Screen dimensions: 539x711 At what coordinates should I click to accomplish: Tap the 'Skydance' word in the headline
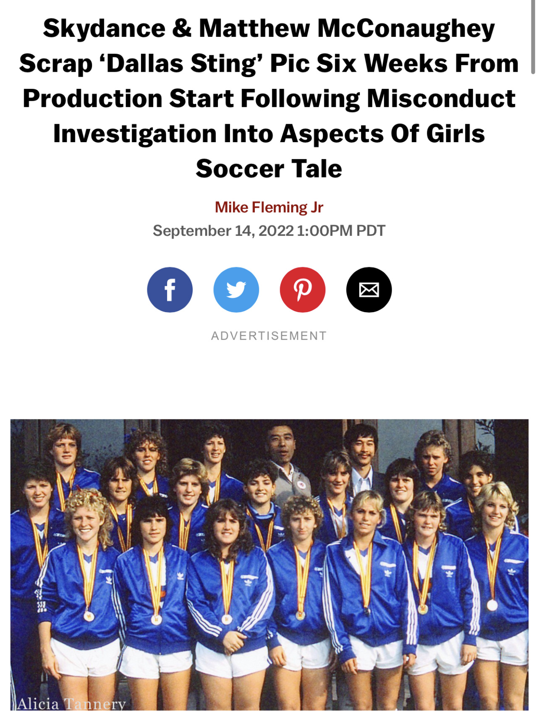point(104,29)
